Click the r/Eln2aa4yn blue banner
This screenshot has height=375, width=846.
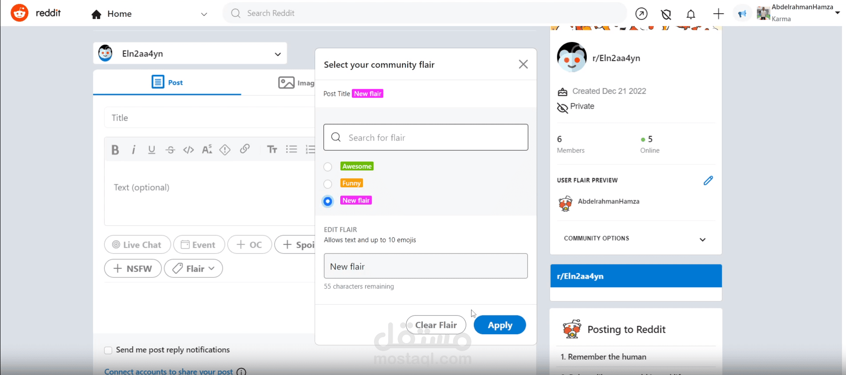[x=636, y=276]
